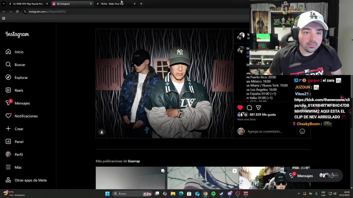353x198 pixels.
Task: Open Copilot from taskbar
Action: pos(165,194)
